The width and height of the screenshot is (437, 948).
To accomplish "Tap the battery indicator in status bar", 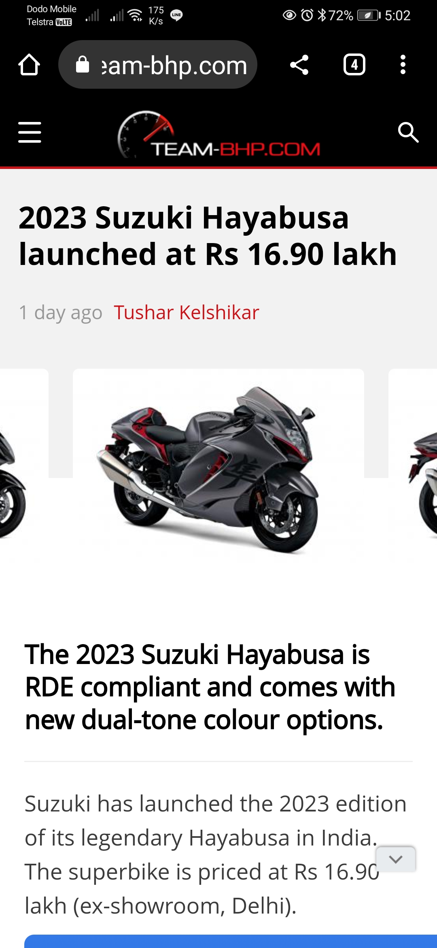I will 369,15.
